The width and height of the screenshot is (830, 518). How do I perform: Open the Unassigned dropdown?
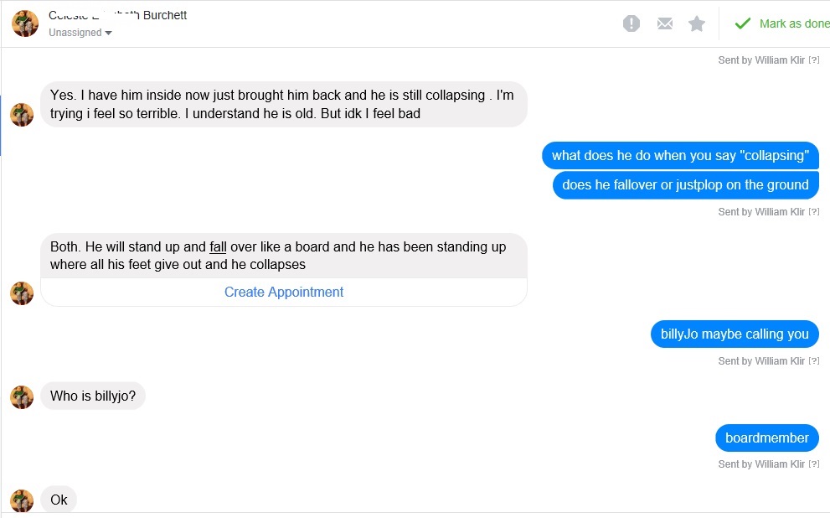coord(80,33)
